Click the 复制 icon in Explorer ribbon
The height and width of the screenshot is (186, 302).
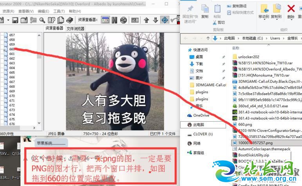coord(205,9)
